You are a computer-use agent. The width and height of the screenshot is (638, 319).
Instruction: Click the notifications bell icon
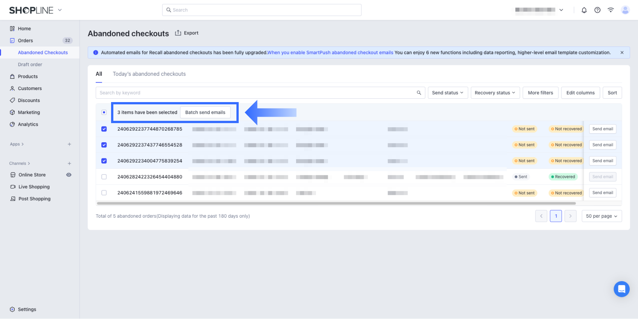click(x=584, y=10)
